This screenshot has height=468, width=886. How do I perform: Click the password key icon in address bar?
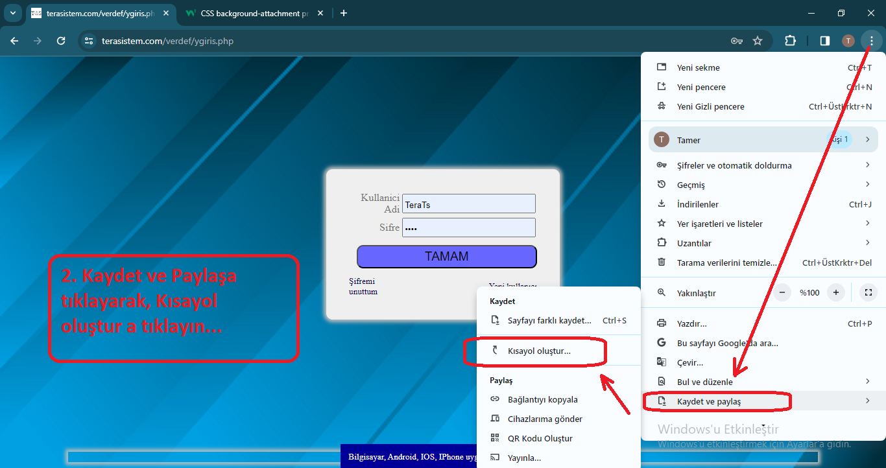[x=736, y=41]
